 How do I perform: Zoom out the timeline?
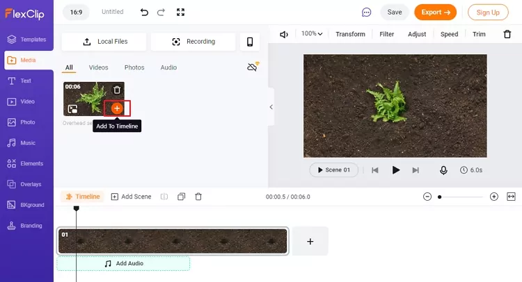point(427,197)
